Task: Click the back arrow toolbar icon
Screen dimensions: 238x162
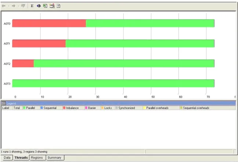Action: [4, 6]
